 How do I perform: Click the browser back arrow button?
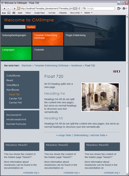[4, 8]
